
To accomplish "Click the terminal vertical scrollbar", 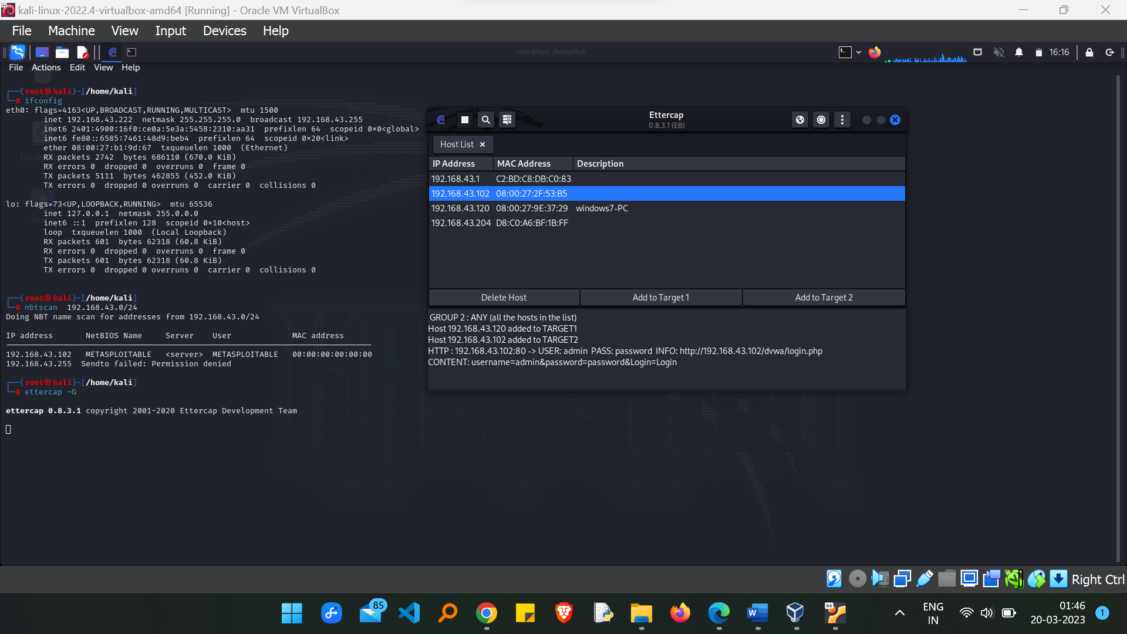I will (1118, 317).
